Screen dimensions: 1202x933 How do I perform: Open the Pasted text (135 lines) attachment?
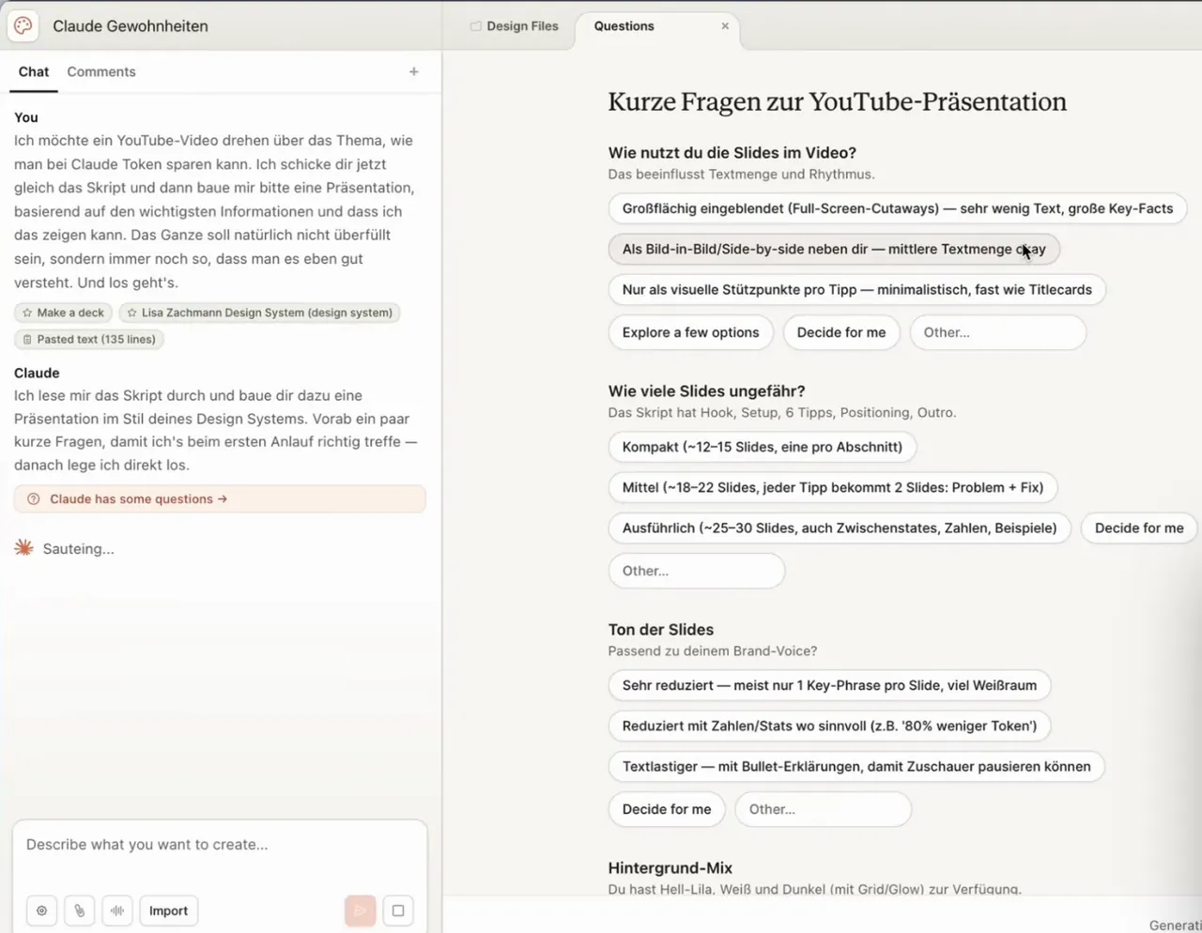tap(89, 339)
